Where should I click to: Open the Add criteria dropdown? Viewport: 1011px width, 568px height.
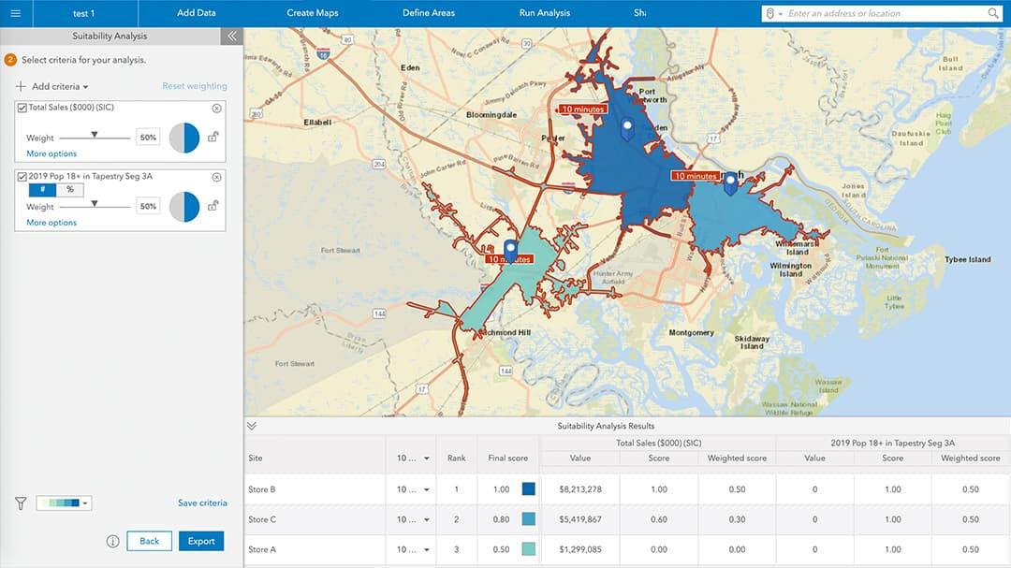[53, 86]
